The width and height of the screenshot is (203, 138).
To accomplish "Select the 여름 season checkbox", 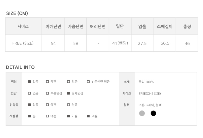I will pyautogui.click(x=47, y=116).
